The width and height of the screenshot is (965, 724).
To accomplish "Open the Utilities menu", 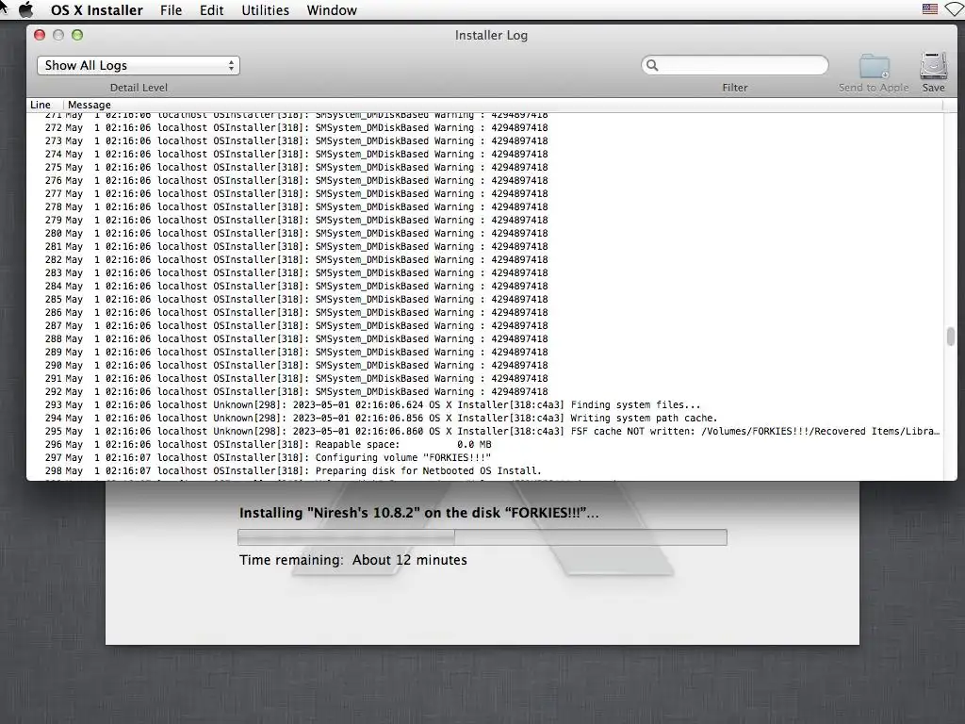I will click(265, 10).
